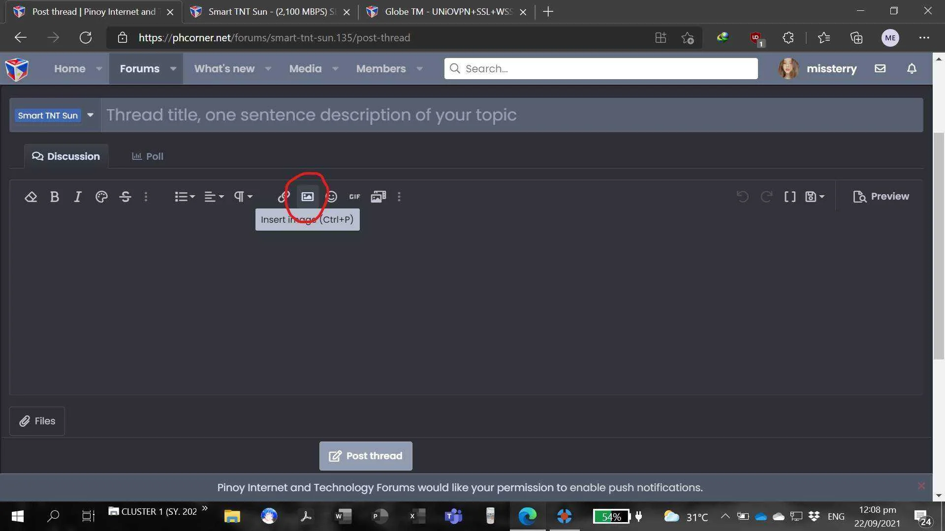The image size is (945, 531).
Task: Click the GIF insert icon
Action: click(355, 197)
